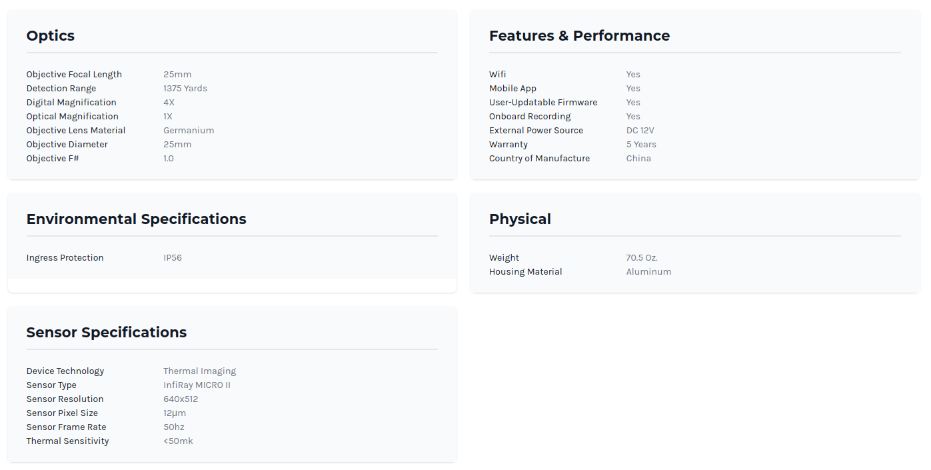Click the Thermal Sensitivity label
Image resolution: width=931 pixels, height=470 pixels.
[67, 441]
